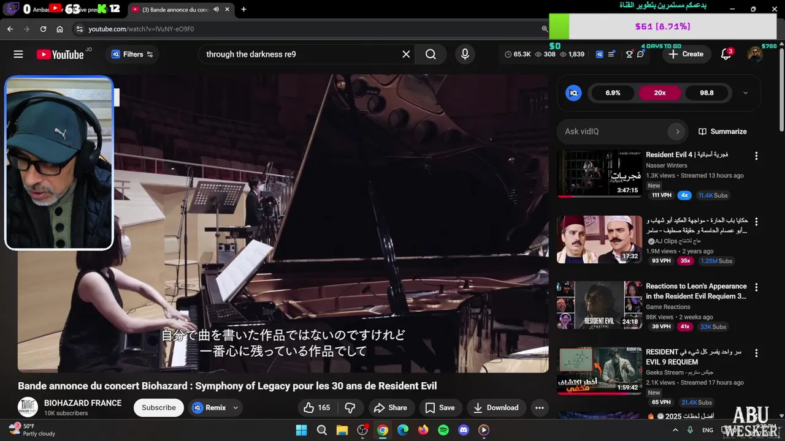Click the site info icon in address bar
This screenshot has width=785, height=441.
(x=78, y=29)
